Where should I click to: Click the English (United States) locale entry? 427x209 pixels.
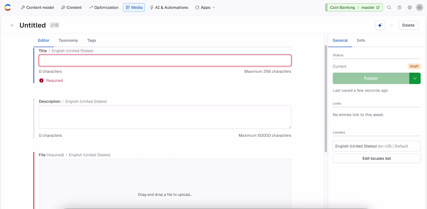point(377,146)
